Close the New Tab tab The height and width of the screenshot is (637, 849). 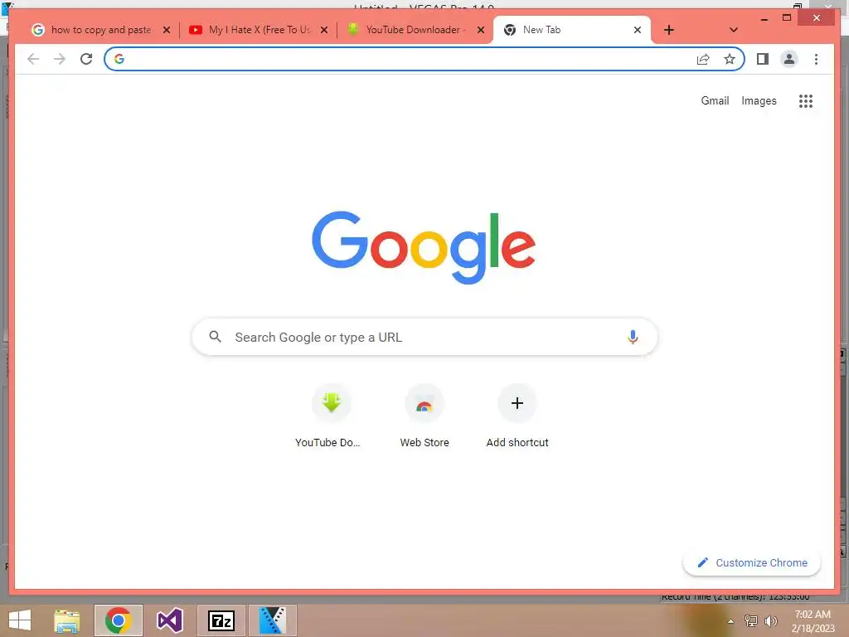pos(638,30)
